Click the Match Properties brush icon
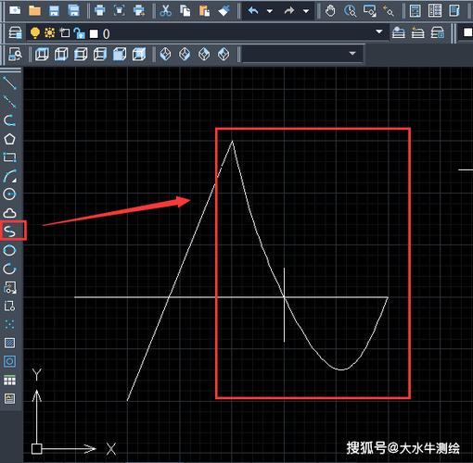The image size is (473, 463). click(x=224, y=10)
